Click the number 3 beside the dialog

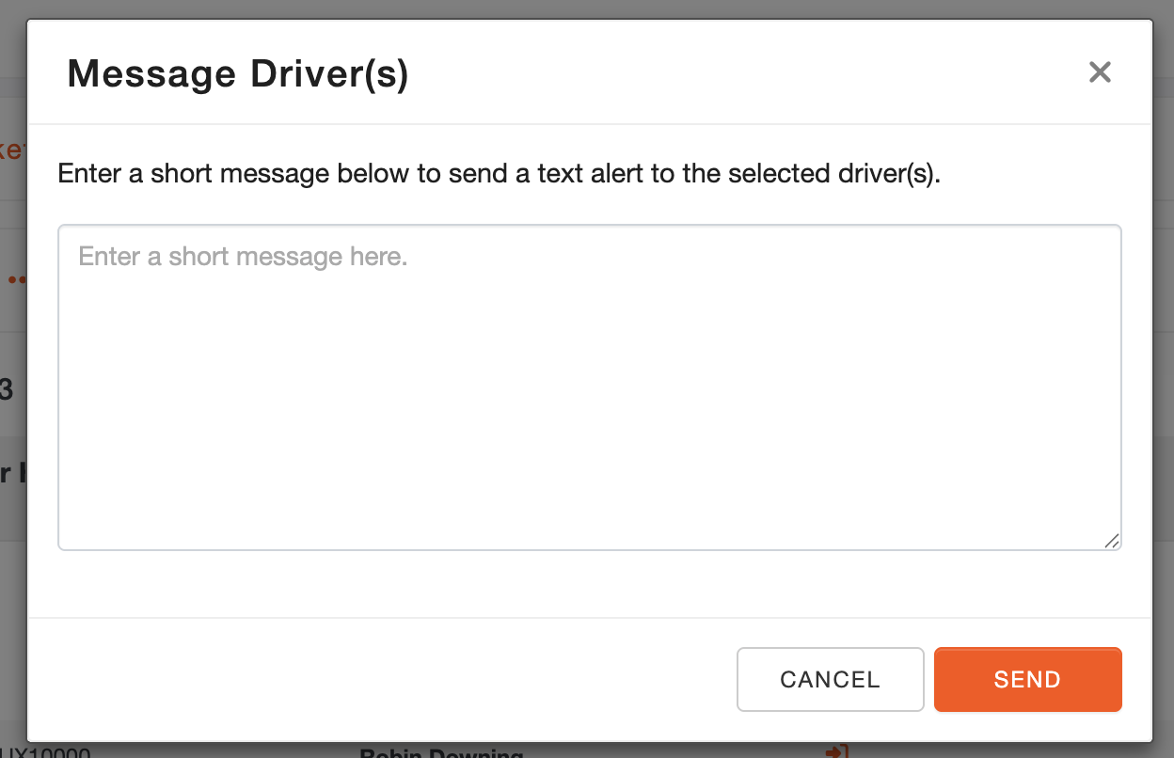[x=8, y=389]
